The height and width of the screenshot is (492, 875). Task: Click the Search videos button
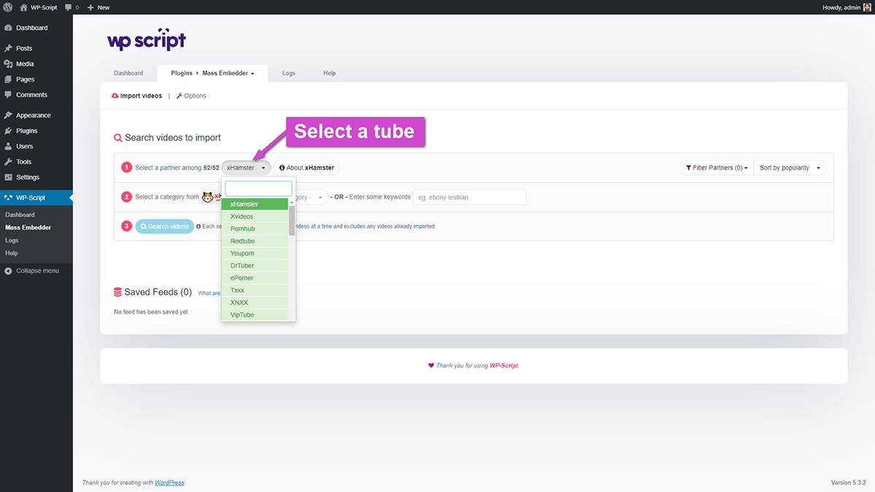(165, 227)
